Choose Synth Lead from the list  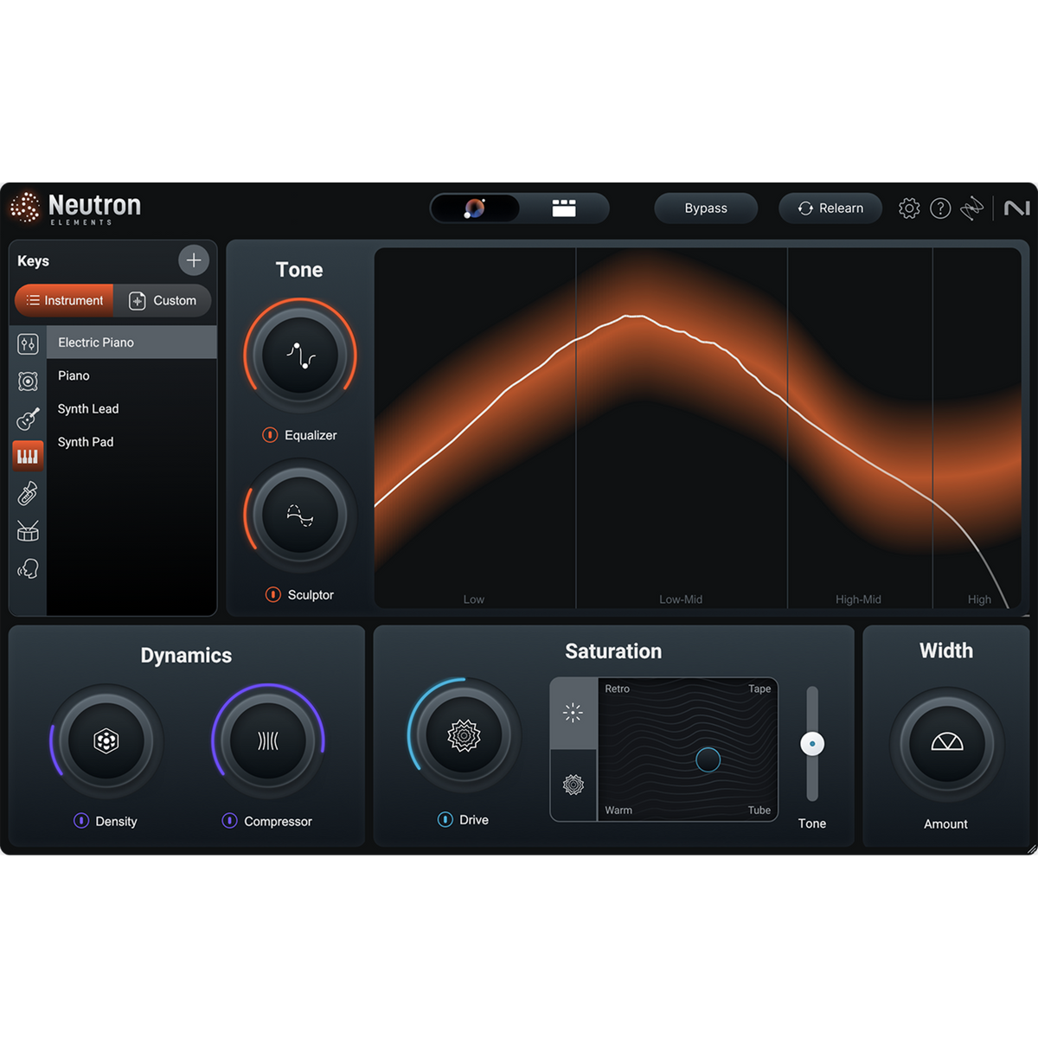(131, 408)
